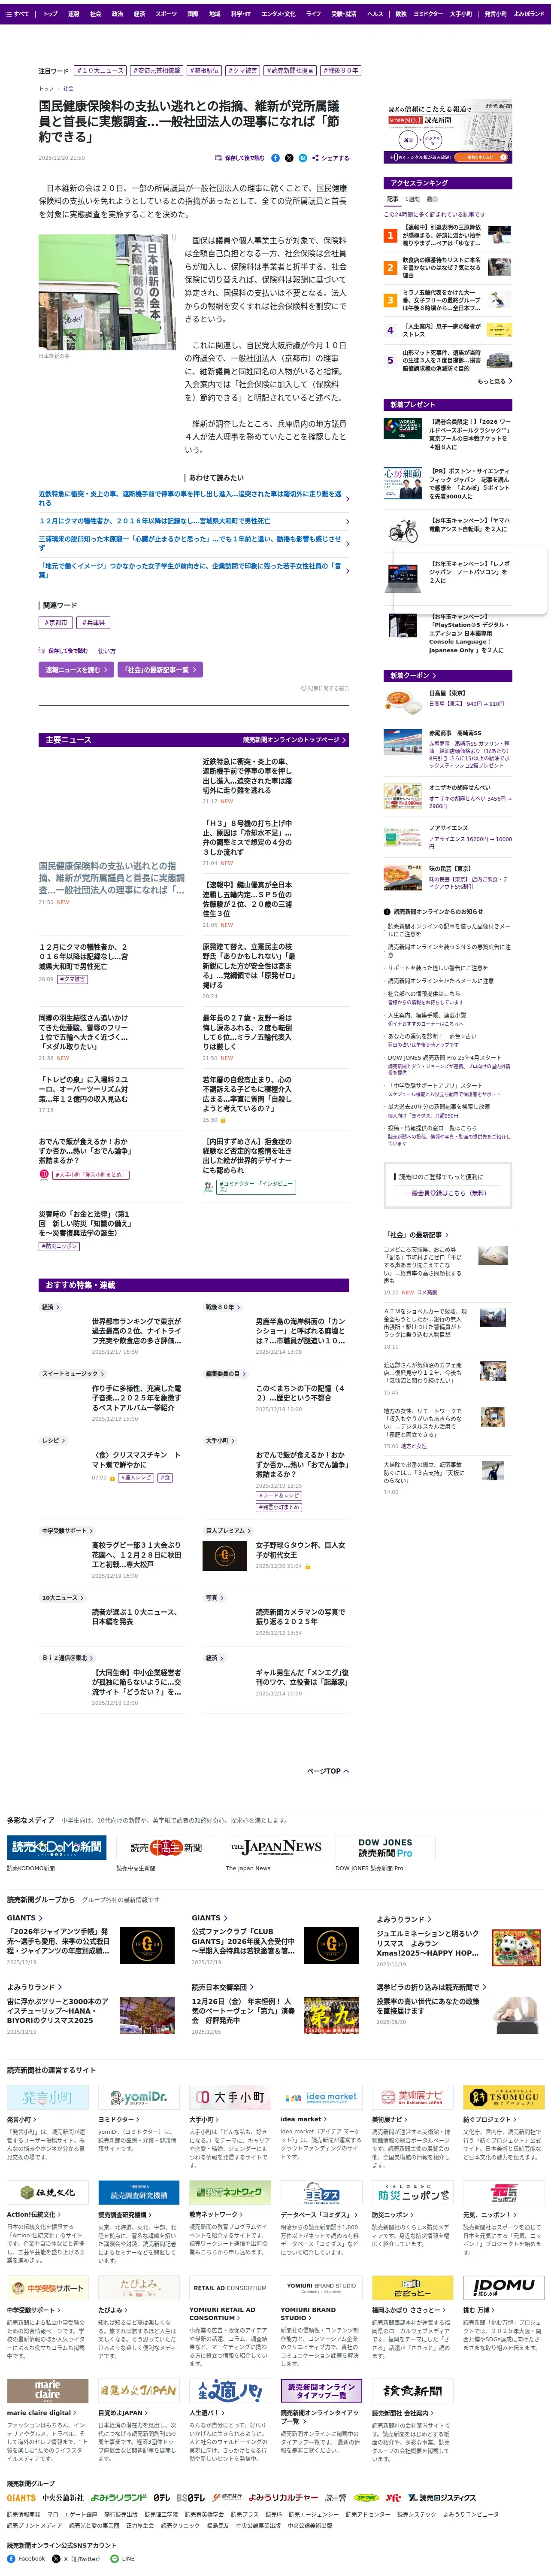Click the #京都市 related-word tag
Viewport: 551px width, 2576px height.
pos(56,623)
